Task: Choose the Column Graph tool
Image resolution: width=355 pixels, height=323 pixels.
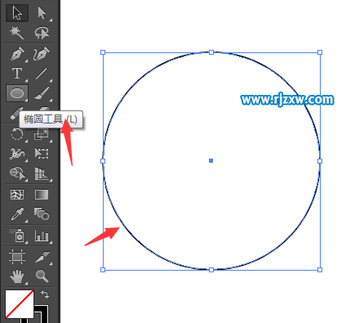Action: 42,236
